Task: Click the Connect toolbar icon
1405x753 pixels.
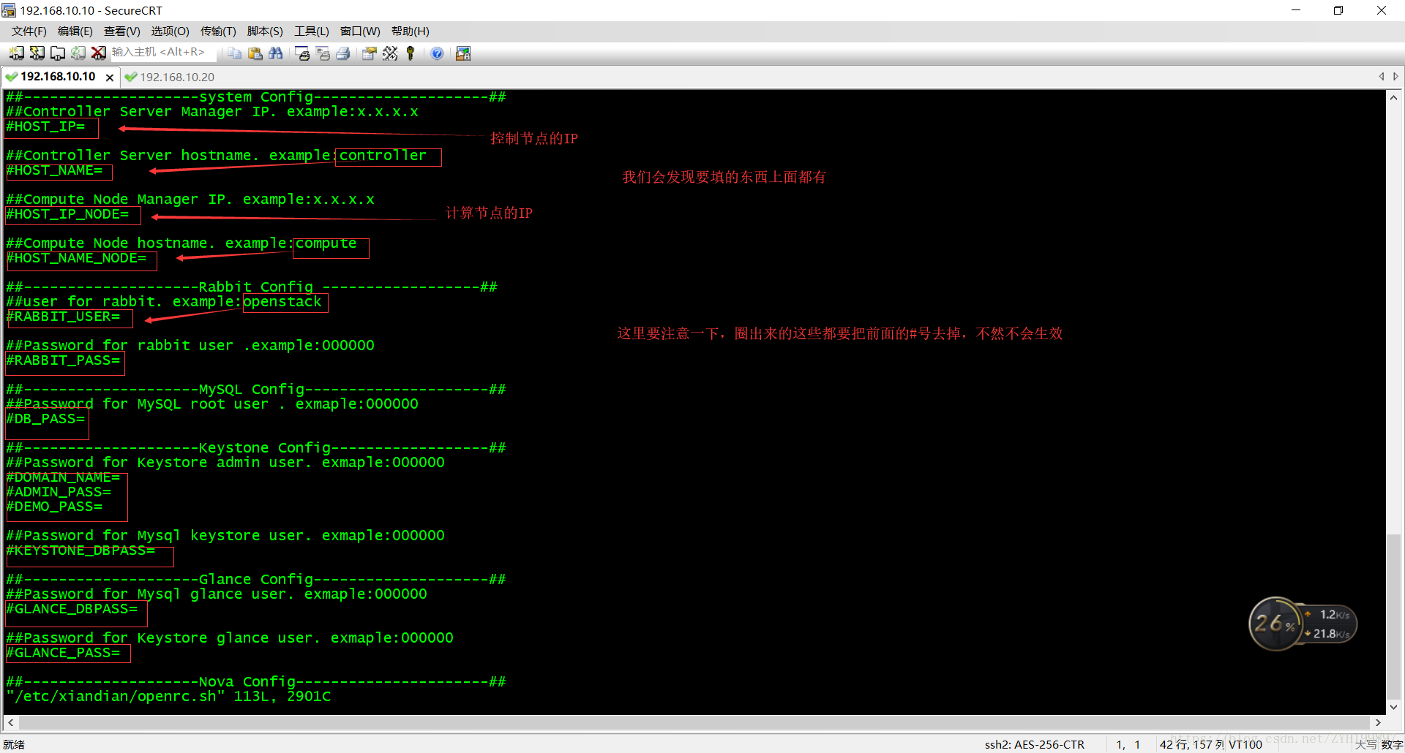Action: tap(16, 53)
